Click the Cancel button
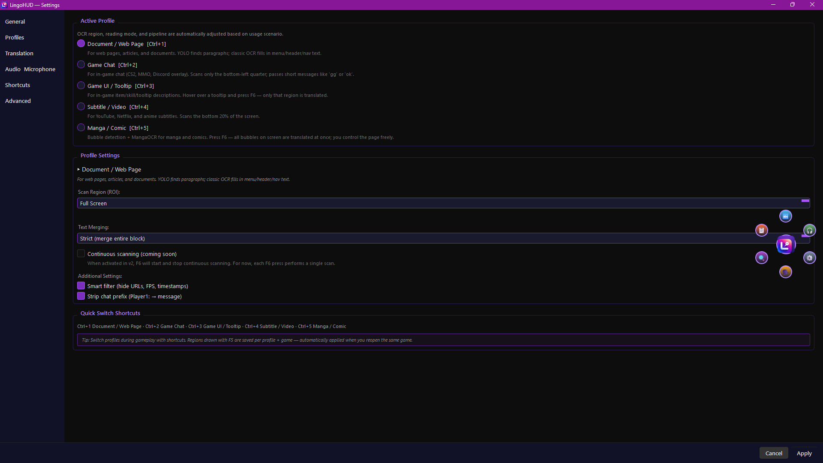 tap(774, 453)
